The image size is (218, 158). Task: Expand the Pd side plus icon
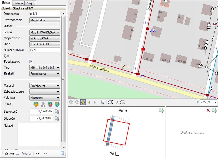(117, 154)
